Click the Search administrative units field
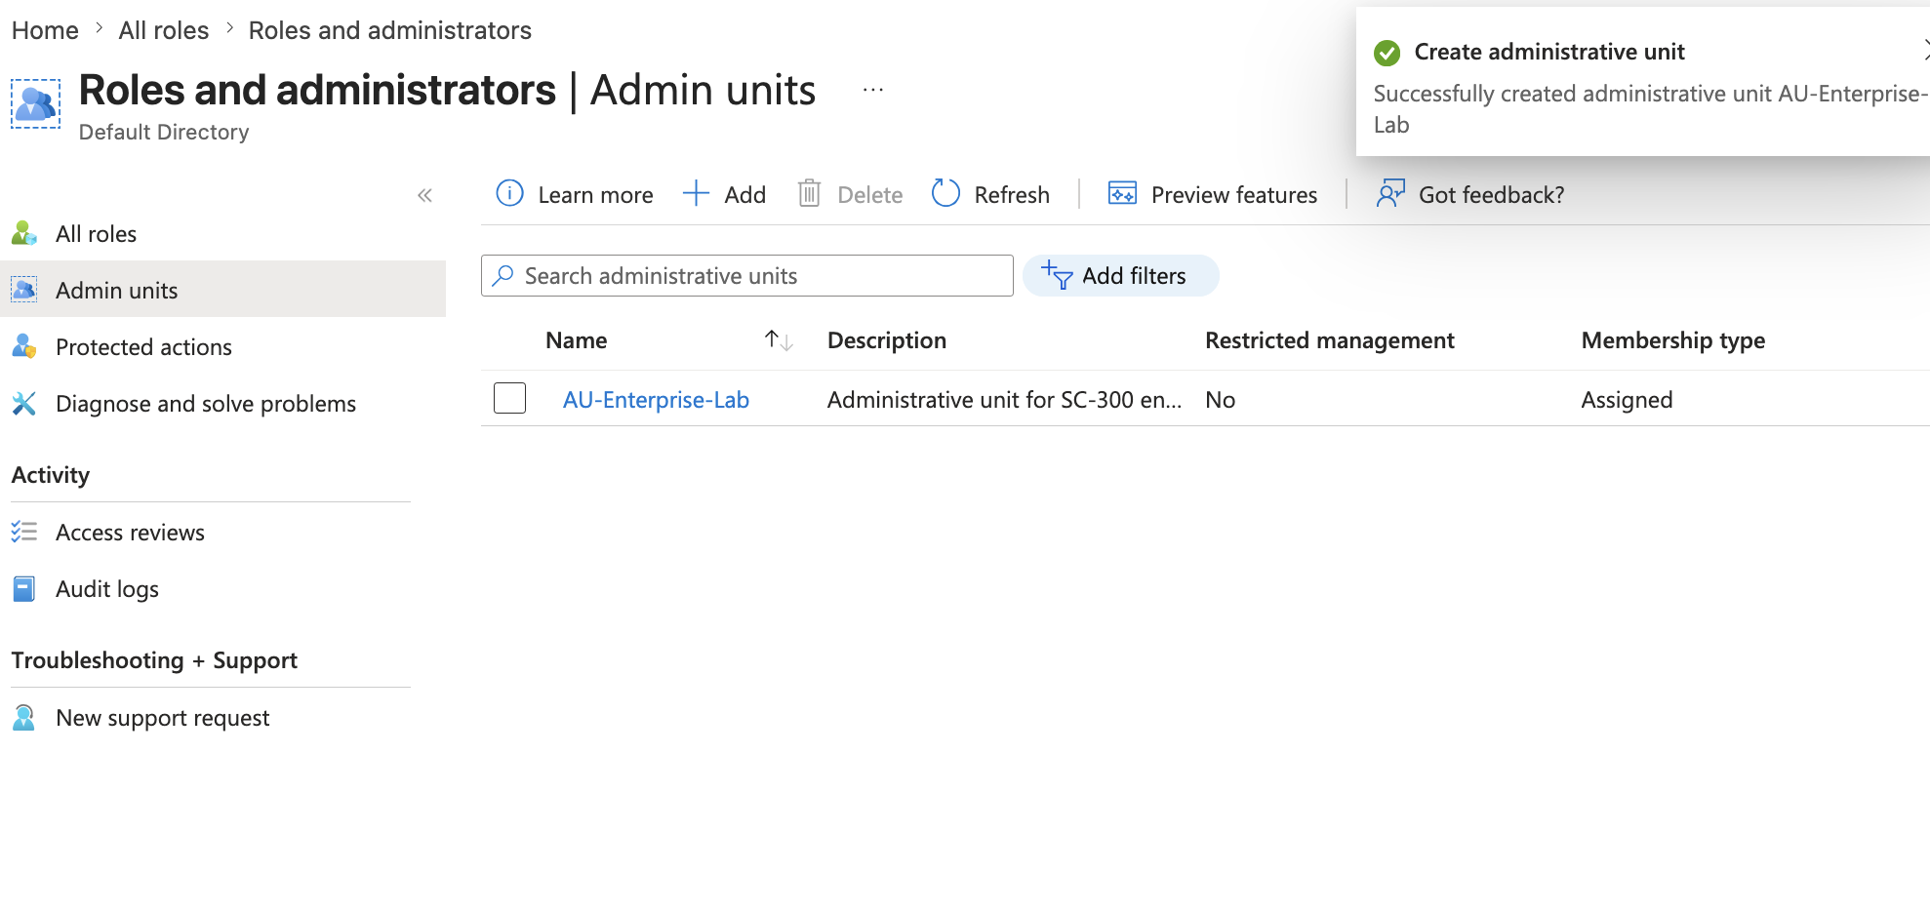The image size is (1930, 913). click(747, 276)
